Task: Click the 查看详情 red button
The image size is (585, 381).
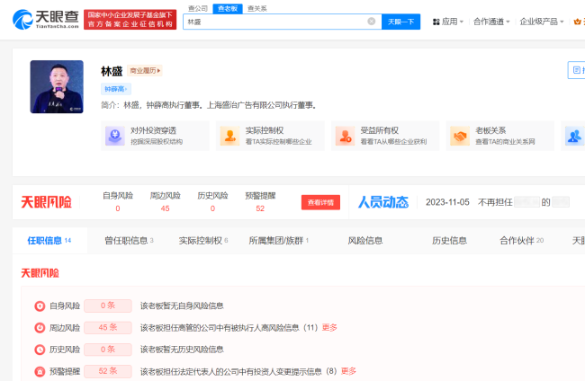Action: [x=321, y=202]
